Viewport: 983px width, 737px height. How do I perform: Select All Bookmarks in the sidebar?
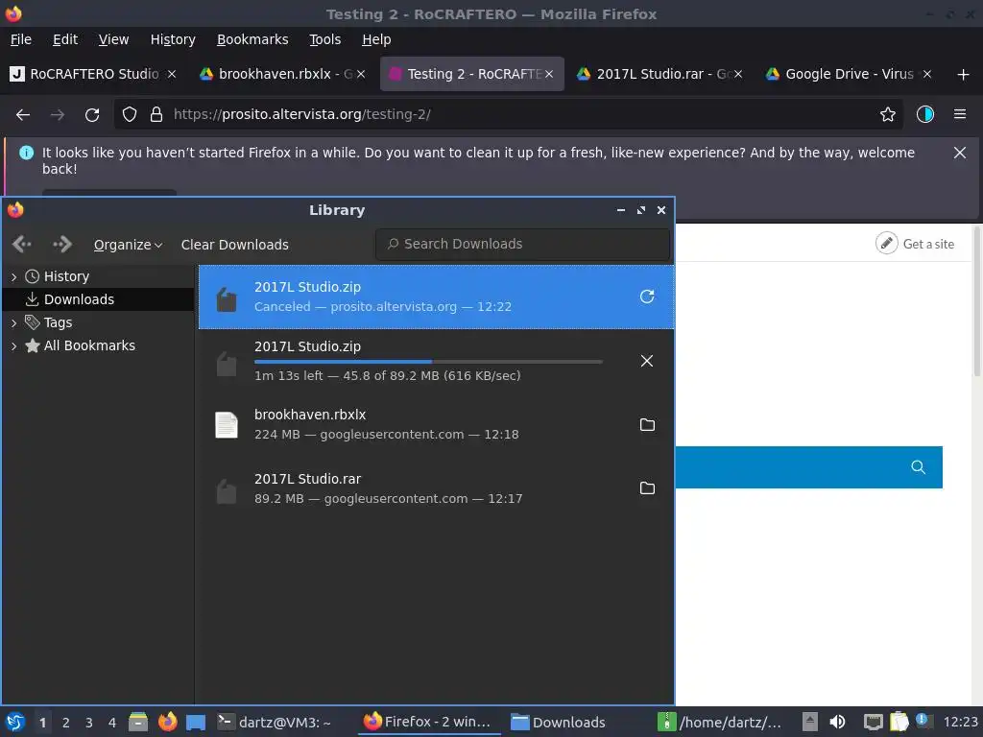(x=99, y=345)
